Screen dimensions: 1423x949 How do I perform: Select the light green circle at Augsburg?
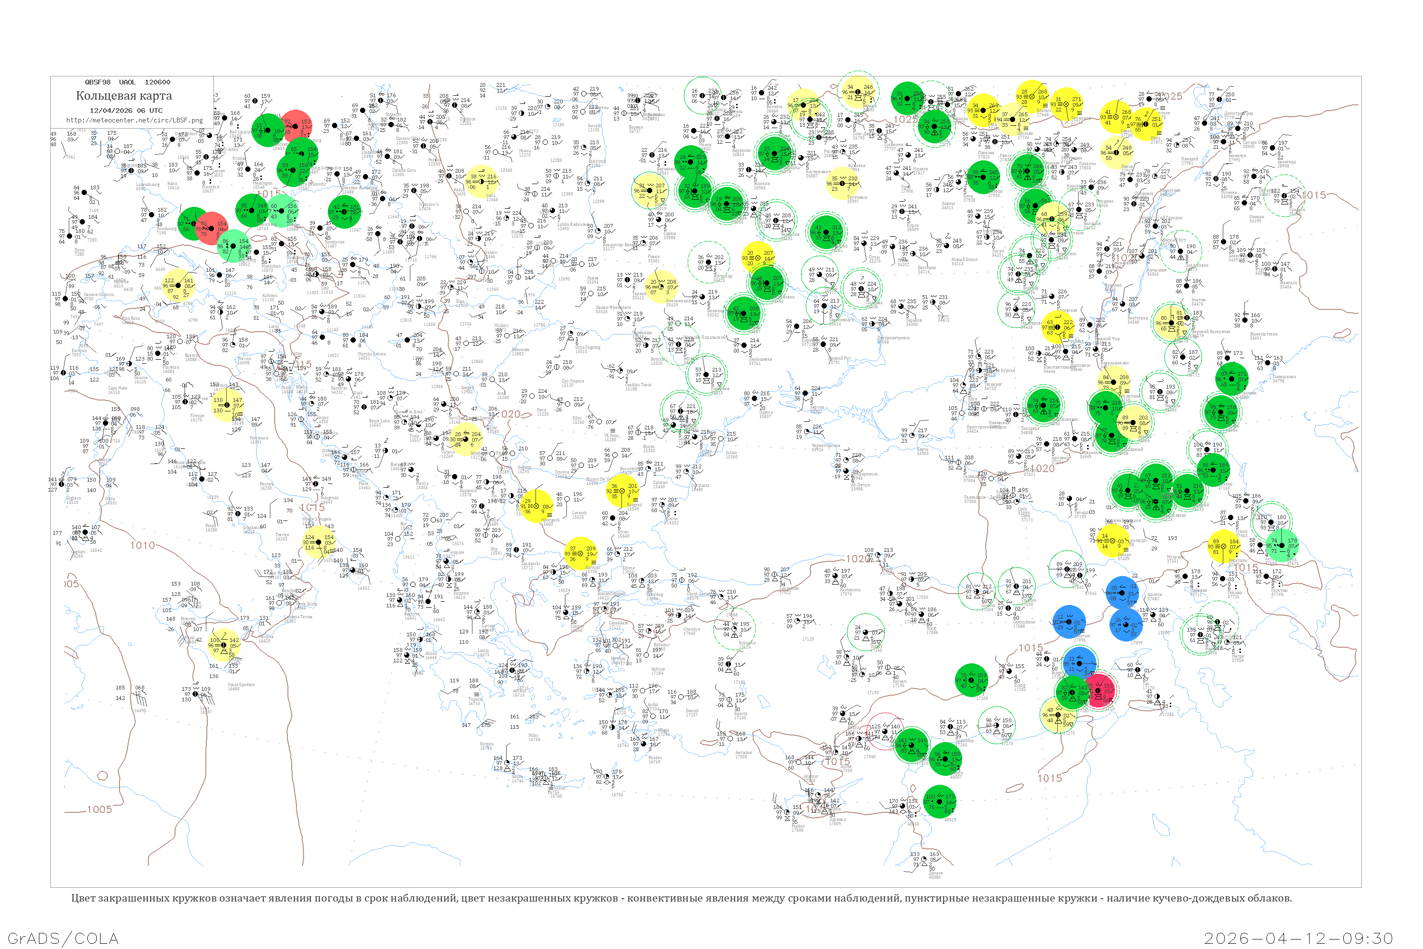click(x=232, y=246)
